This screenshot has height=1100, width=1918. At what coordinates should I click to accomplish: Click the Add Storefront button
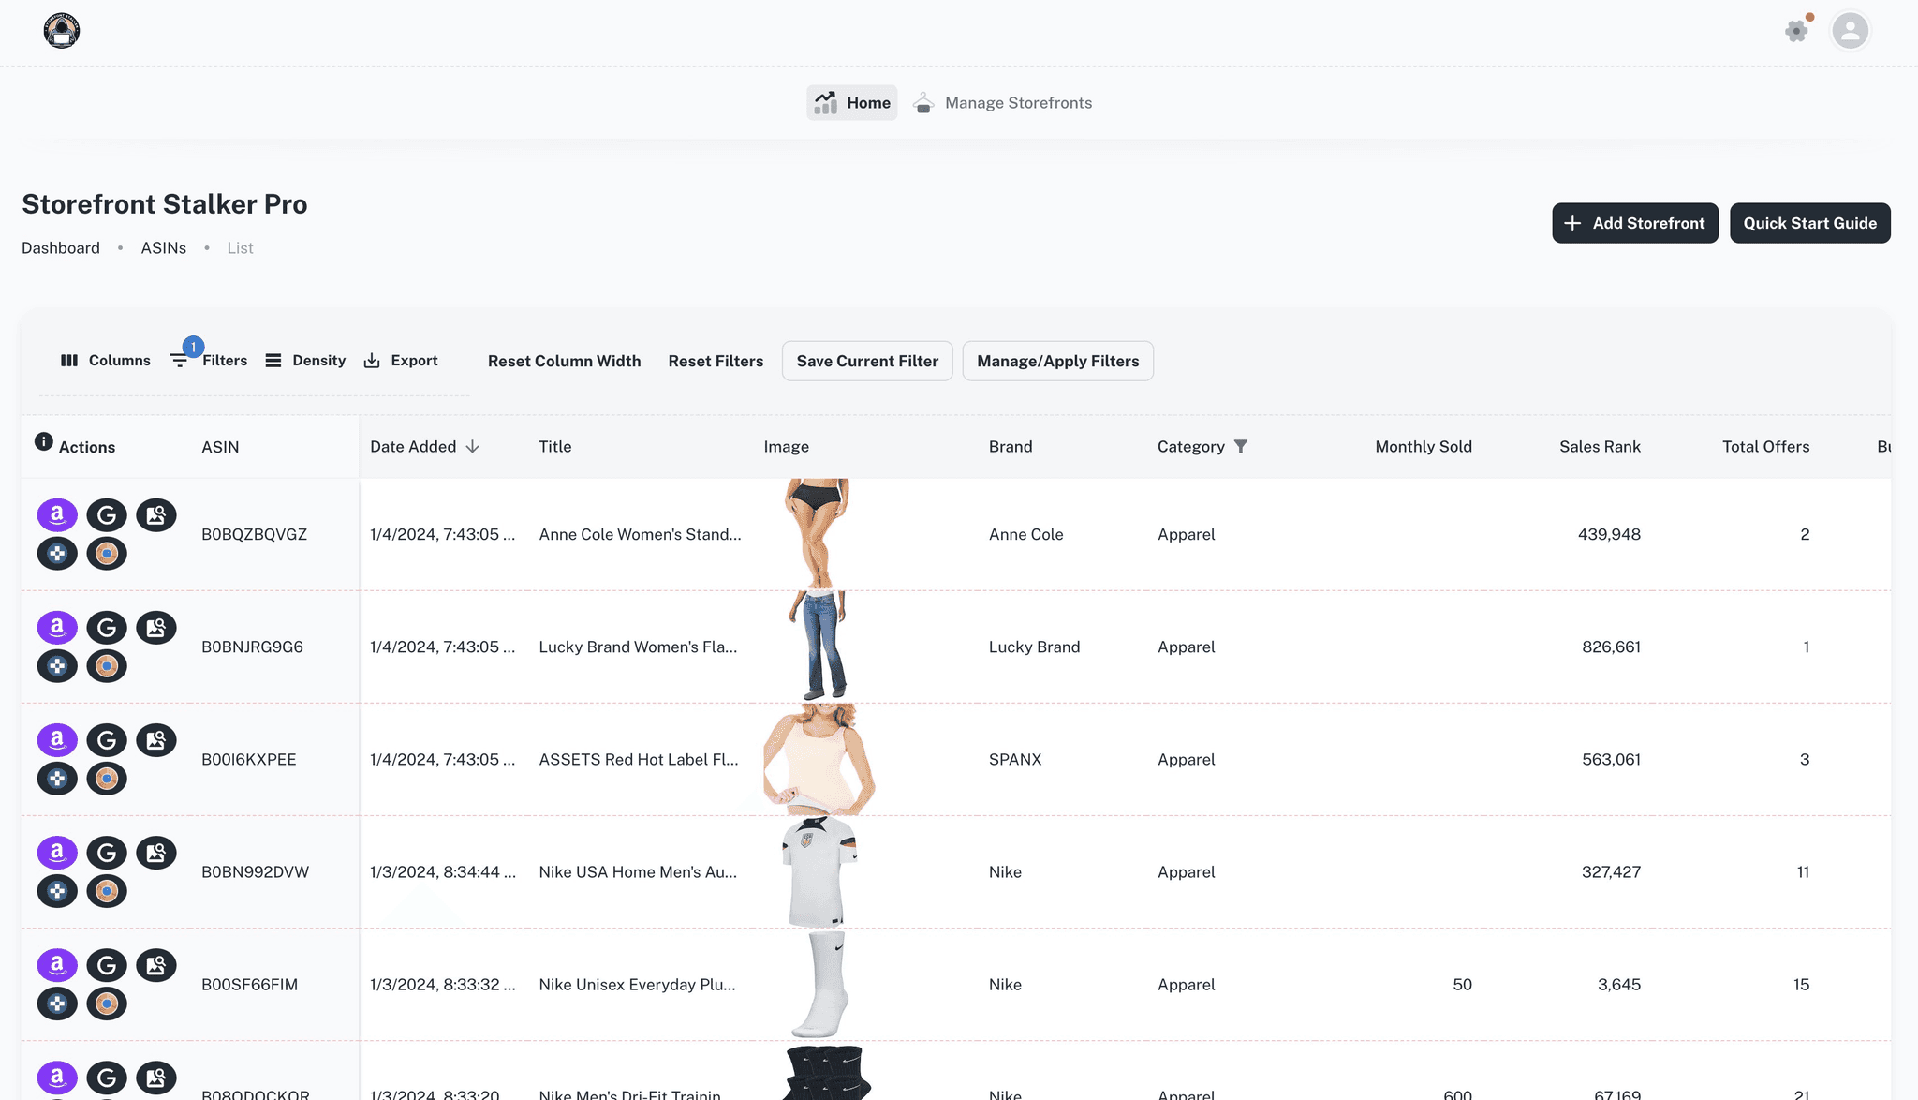(1635, 223)
